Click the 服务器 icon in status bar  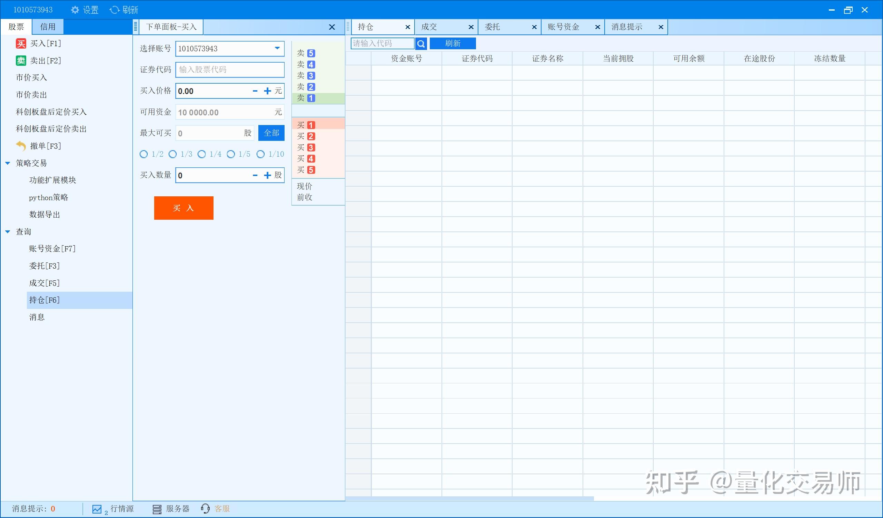[157, 509]
